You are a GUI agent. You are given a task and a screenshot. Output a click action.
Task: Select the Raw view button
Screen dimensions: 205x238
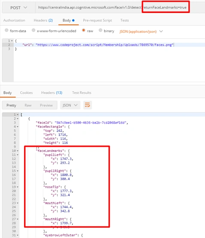point(28,105)
